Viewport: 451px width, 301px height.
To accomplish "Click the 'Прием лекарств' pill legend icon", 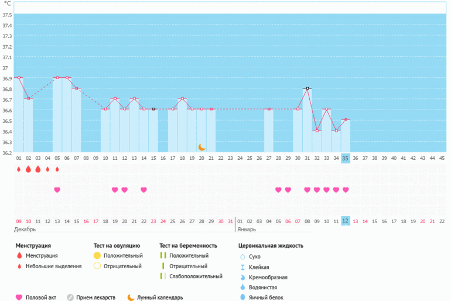I will click(x=70, y=297).
